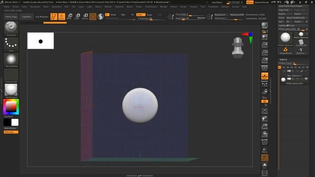Select the Rotate transform mode icon

tap(85, 16)
